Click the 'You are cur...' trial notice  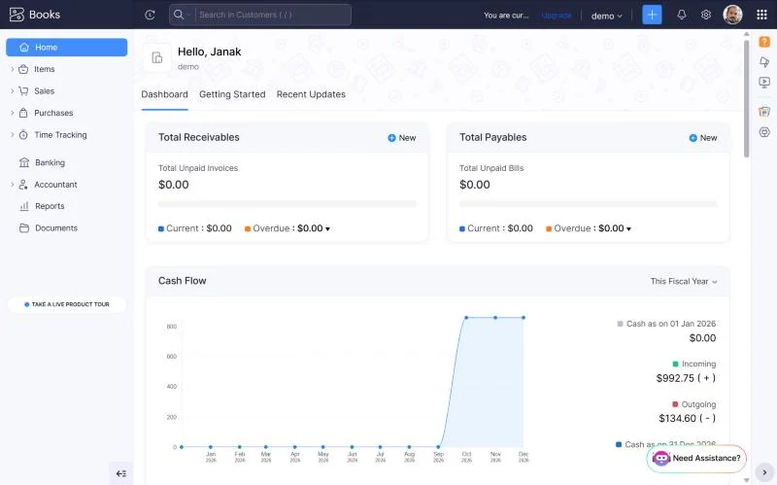pos(506,16)
